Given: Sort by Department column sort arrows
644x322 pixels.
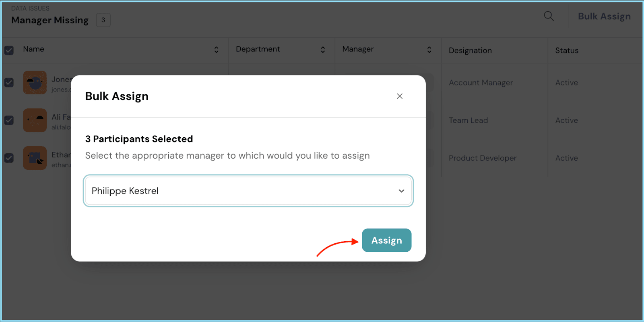Looking at the screenshot, I should click(x=322, y=49).
